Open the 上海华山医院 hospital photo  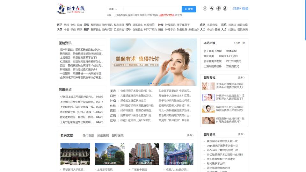(x=109, y=154)
